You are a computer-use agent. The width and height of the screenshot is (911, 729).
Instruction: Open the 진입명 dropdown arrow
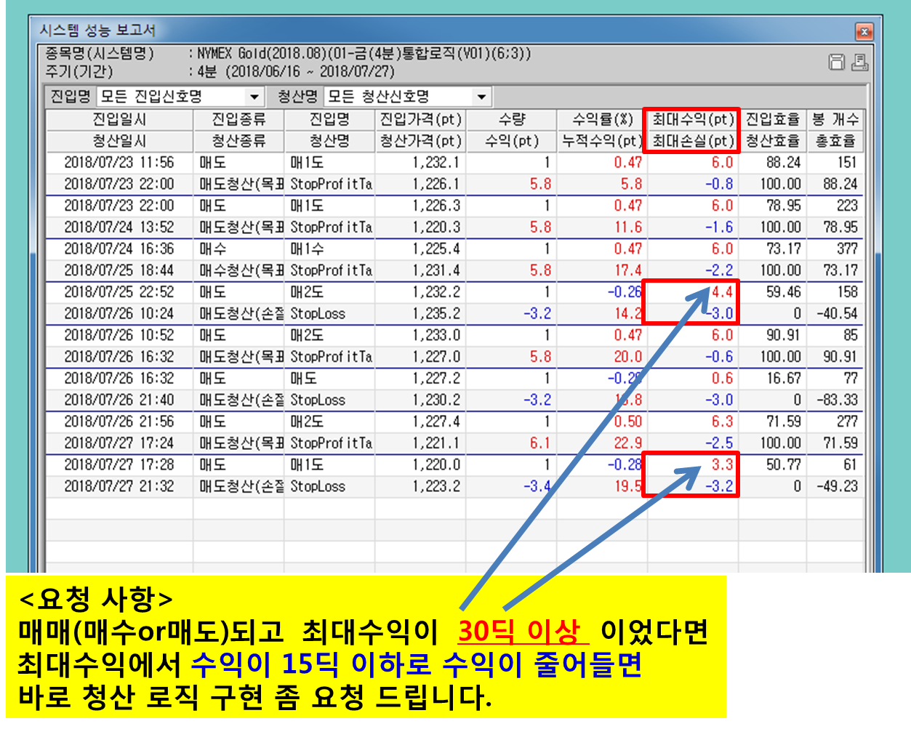(254, 97)
